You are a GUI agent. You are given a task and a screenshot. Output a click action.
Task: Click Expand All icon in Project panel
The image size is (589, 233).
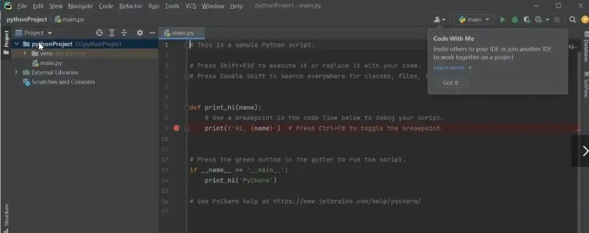(112, 33)
